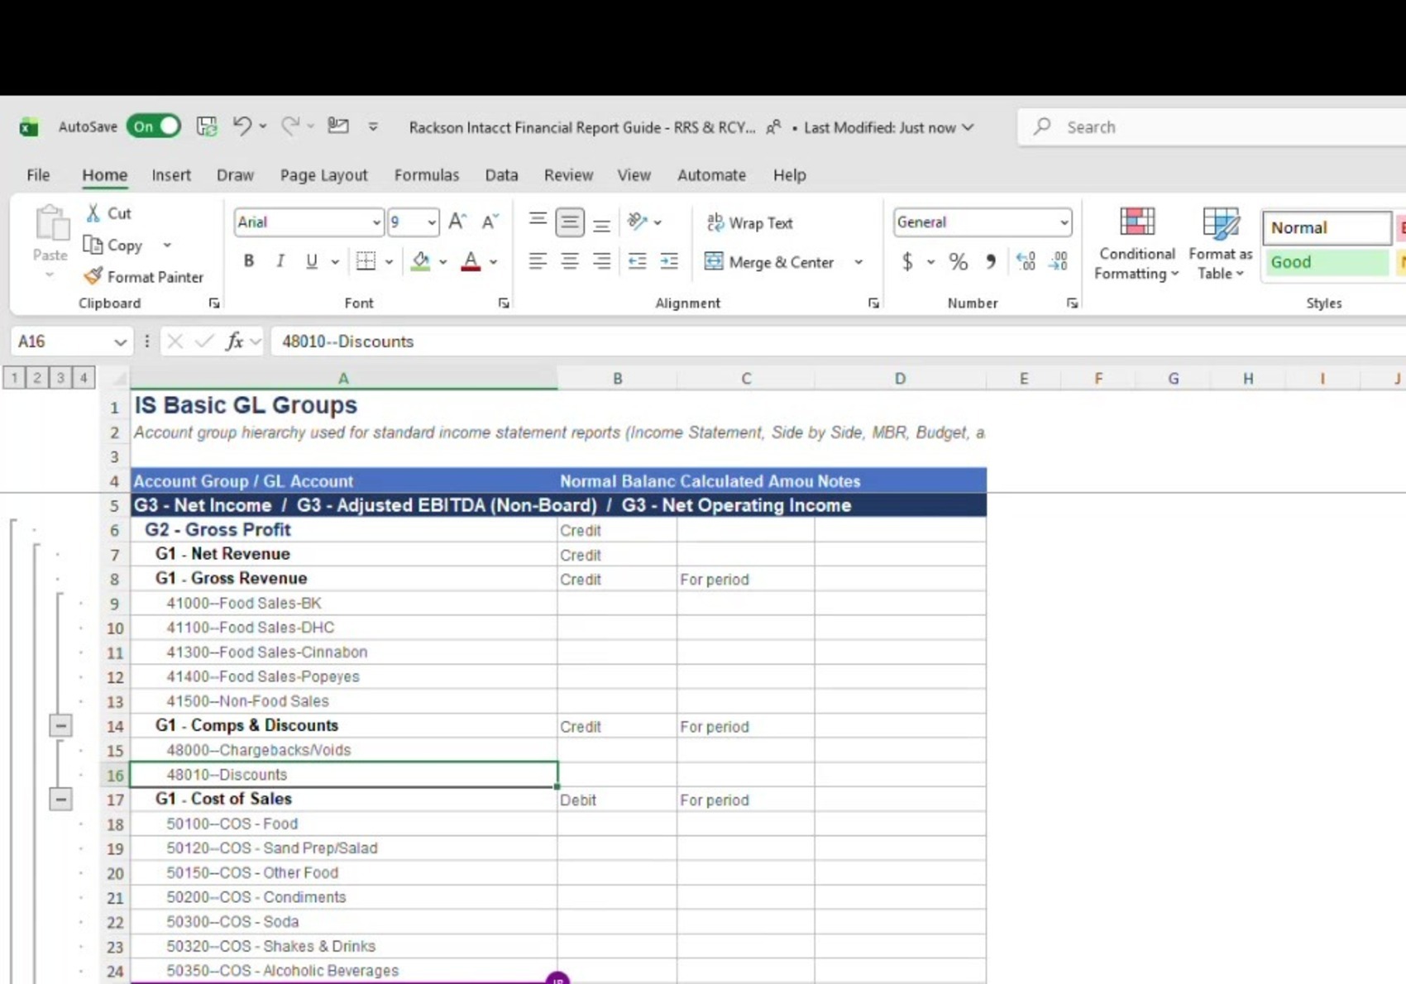Open the Font Color dropdown arrow
The width and height of the screenshot is (1406, 984).
click(x=493, y=262)
